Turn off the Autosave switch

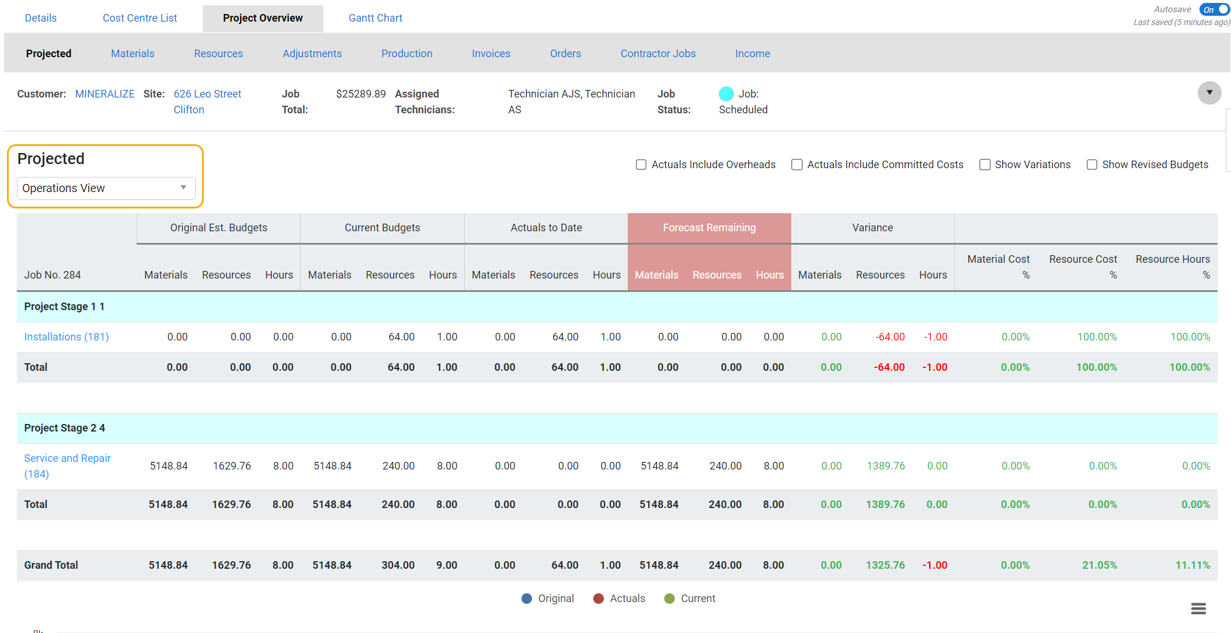pyautogui.click(x=1214, y=9)
